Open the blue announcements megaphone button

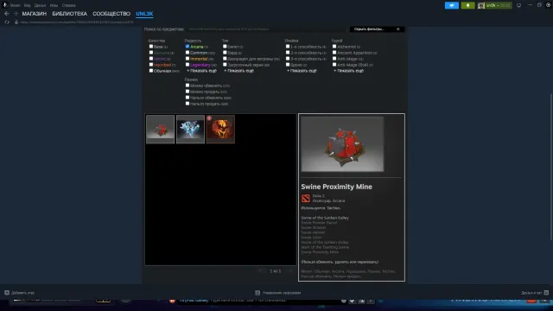click(451, 5)
